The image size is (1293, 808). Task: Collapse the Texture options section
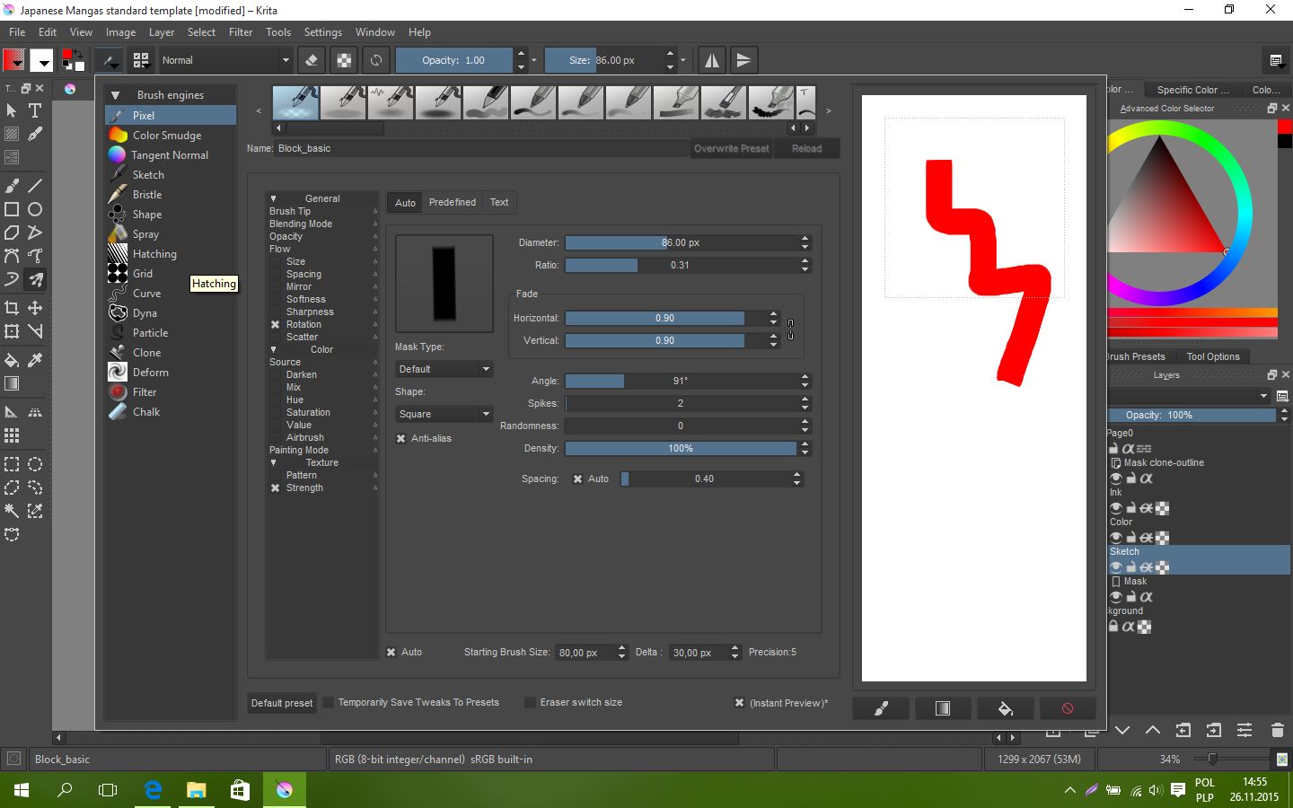coord(273,462)
